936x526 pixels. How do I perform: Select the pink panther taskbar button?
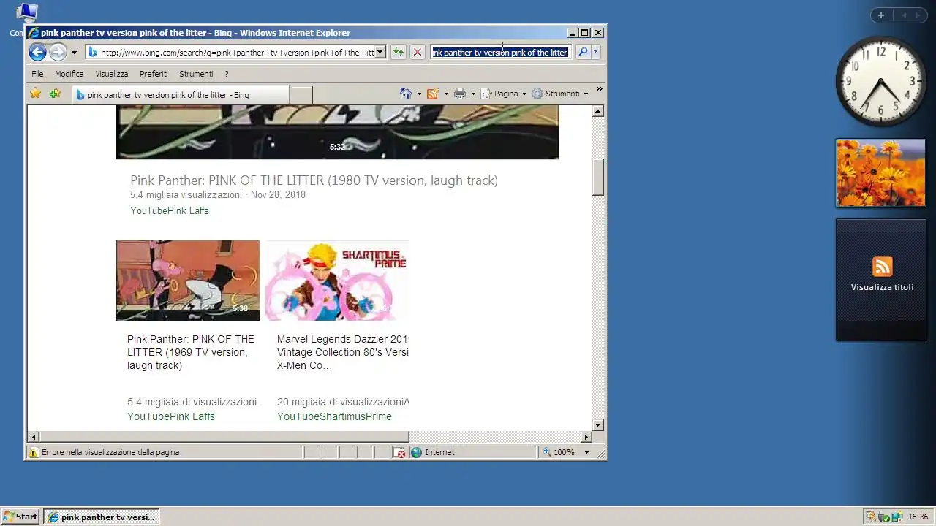[x=101, y=517]
